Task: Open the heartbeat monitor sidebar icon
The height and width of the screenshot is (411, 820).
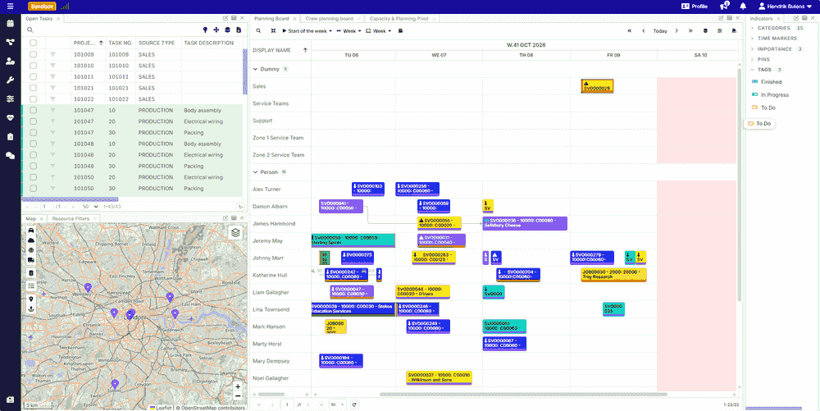Action: coord(11,117)
